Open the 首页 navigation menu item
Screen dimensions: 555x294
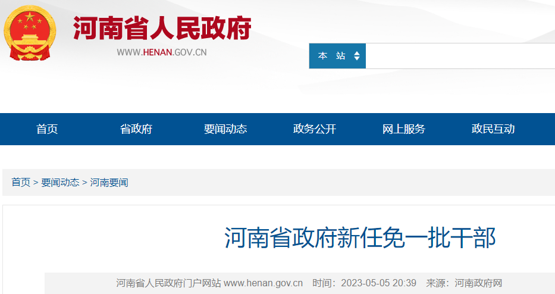(47, 129)
